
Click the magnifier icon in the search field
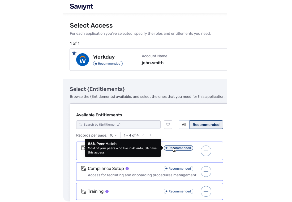80,125
